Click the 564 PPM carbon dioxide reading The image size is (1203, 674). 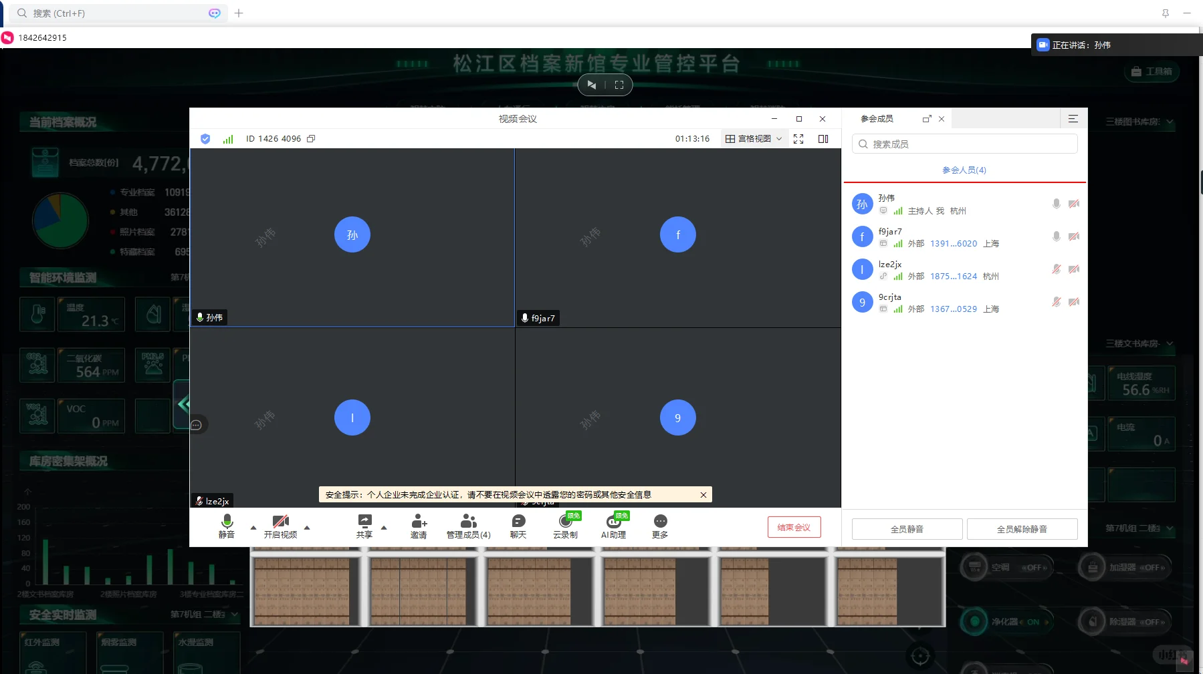coord(97,371)
